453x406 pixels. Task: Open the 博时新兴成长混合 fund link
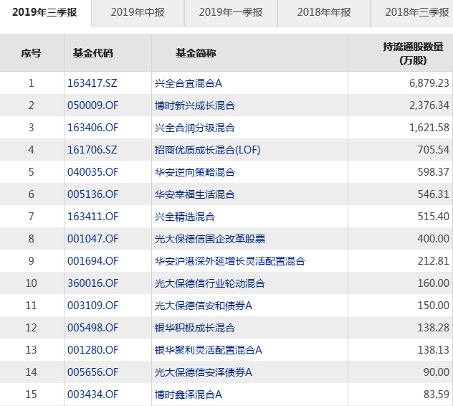click(x=195, y=105)
